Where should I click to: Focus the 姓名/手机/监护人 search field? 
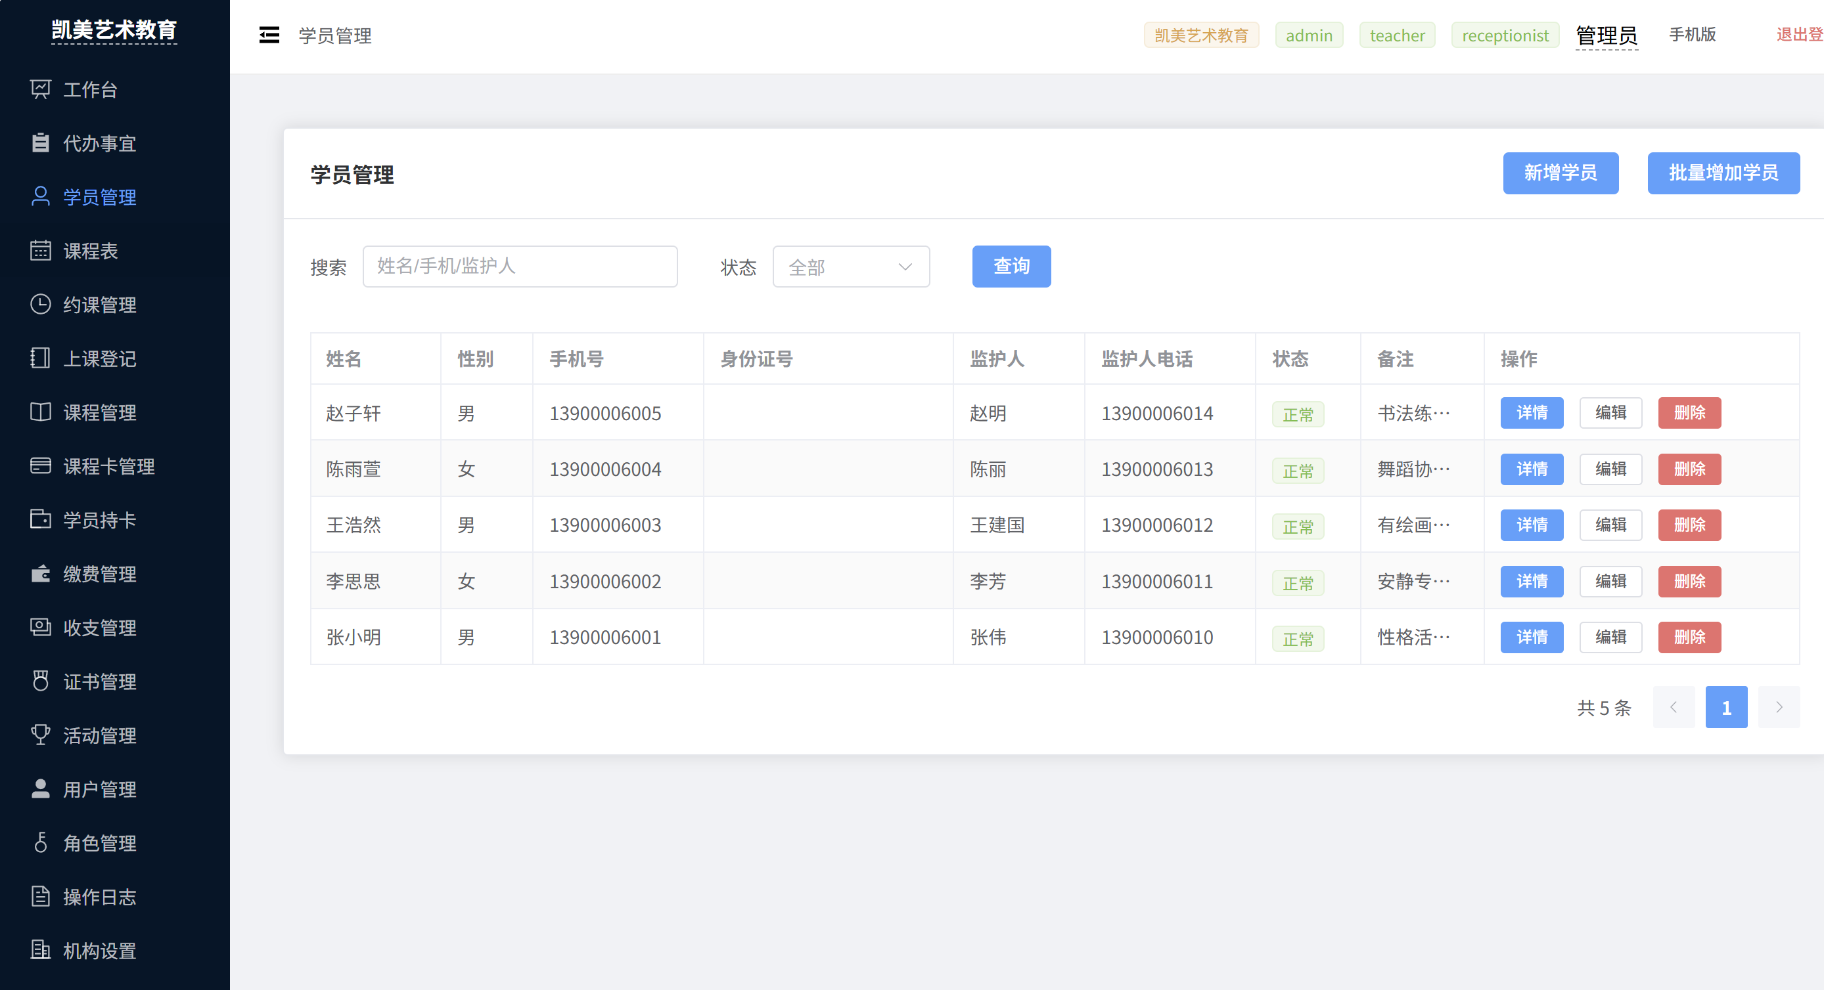tap(520, 266)
